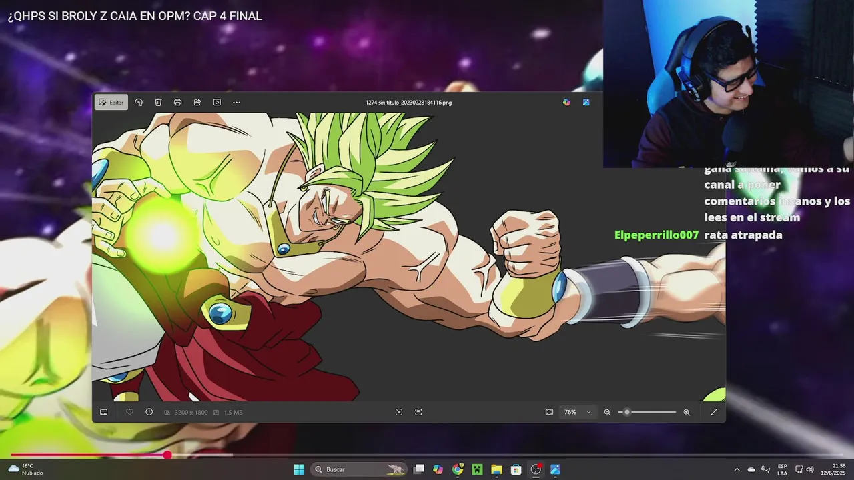Rotate the image with the rotate icon
854x480 pixels.
coord(139,102)
